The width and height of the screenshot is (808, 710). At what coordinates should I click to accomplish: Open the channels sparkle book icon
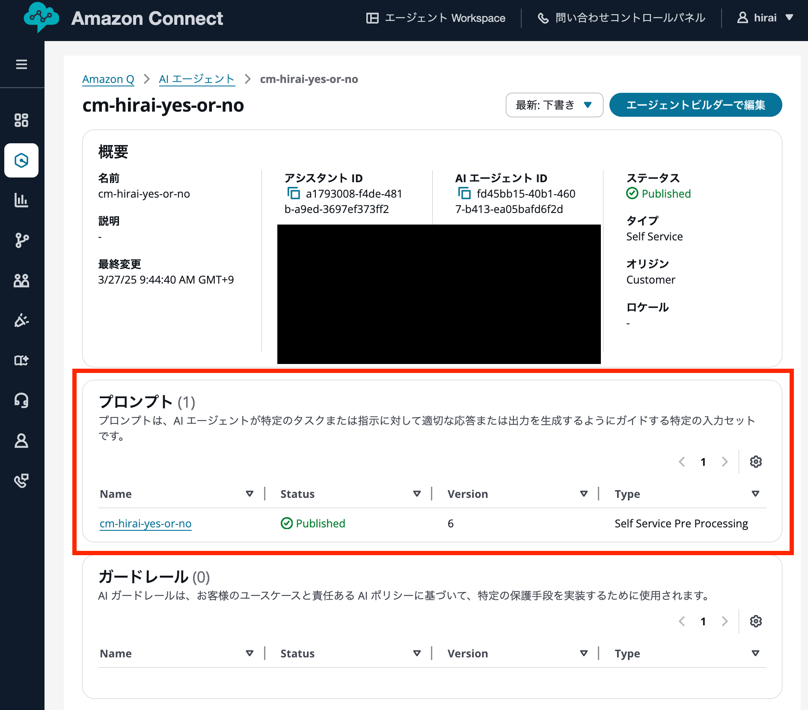tap(21, 360)
